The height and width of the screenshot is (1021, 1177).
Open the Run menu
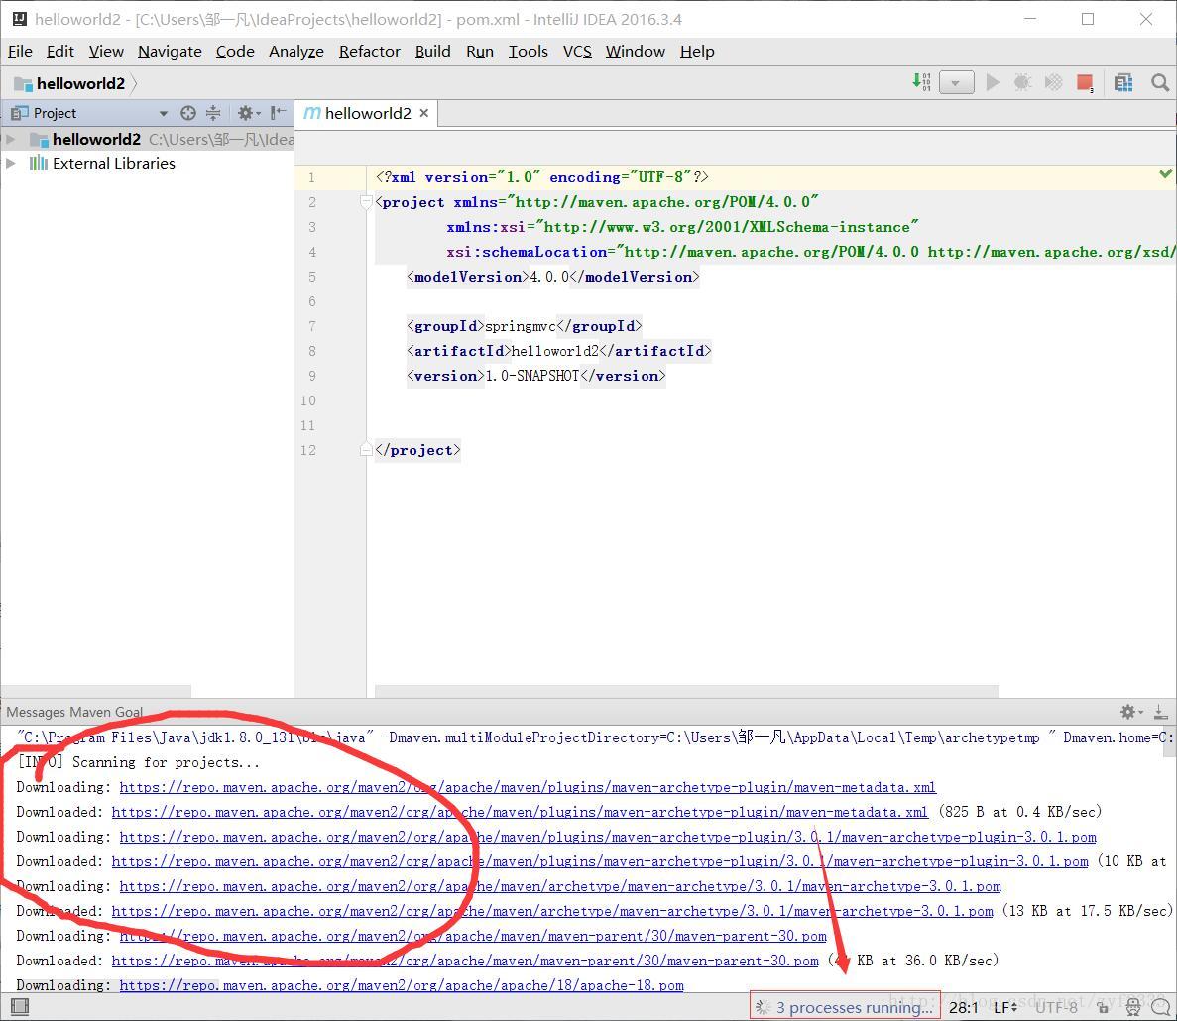(480, 51)
